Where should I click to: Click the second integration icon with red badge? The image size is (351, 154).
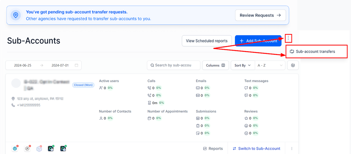click(x=27, y=149)
